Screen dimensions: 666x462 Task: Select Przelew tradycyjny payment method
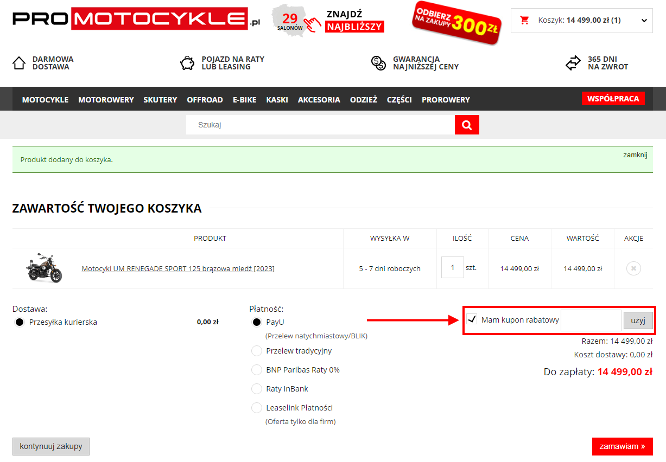coord(257,351)
